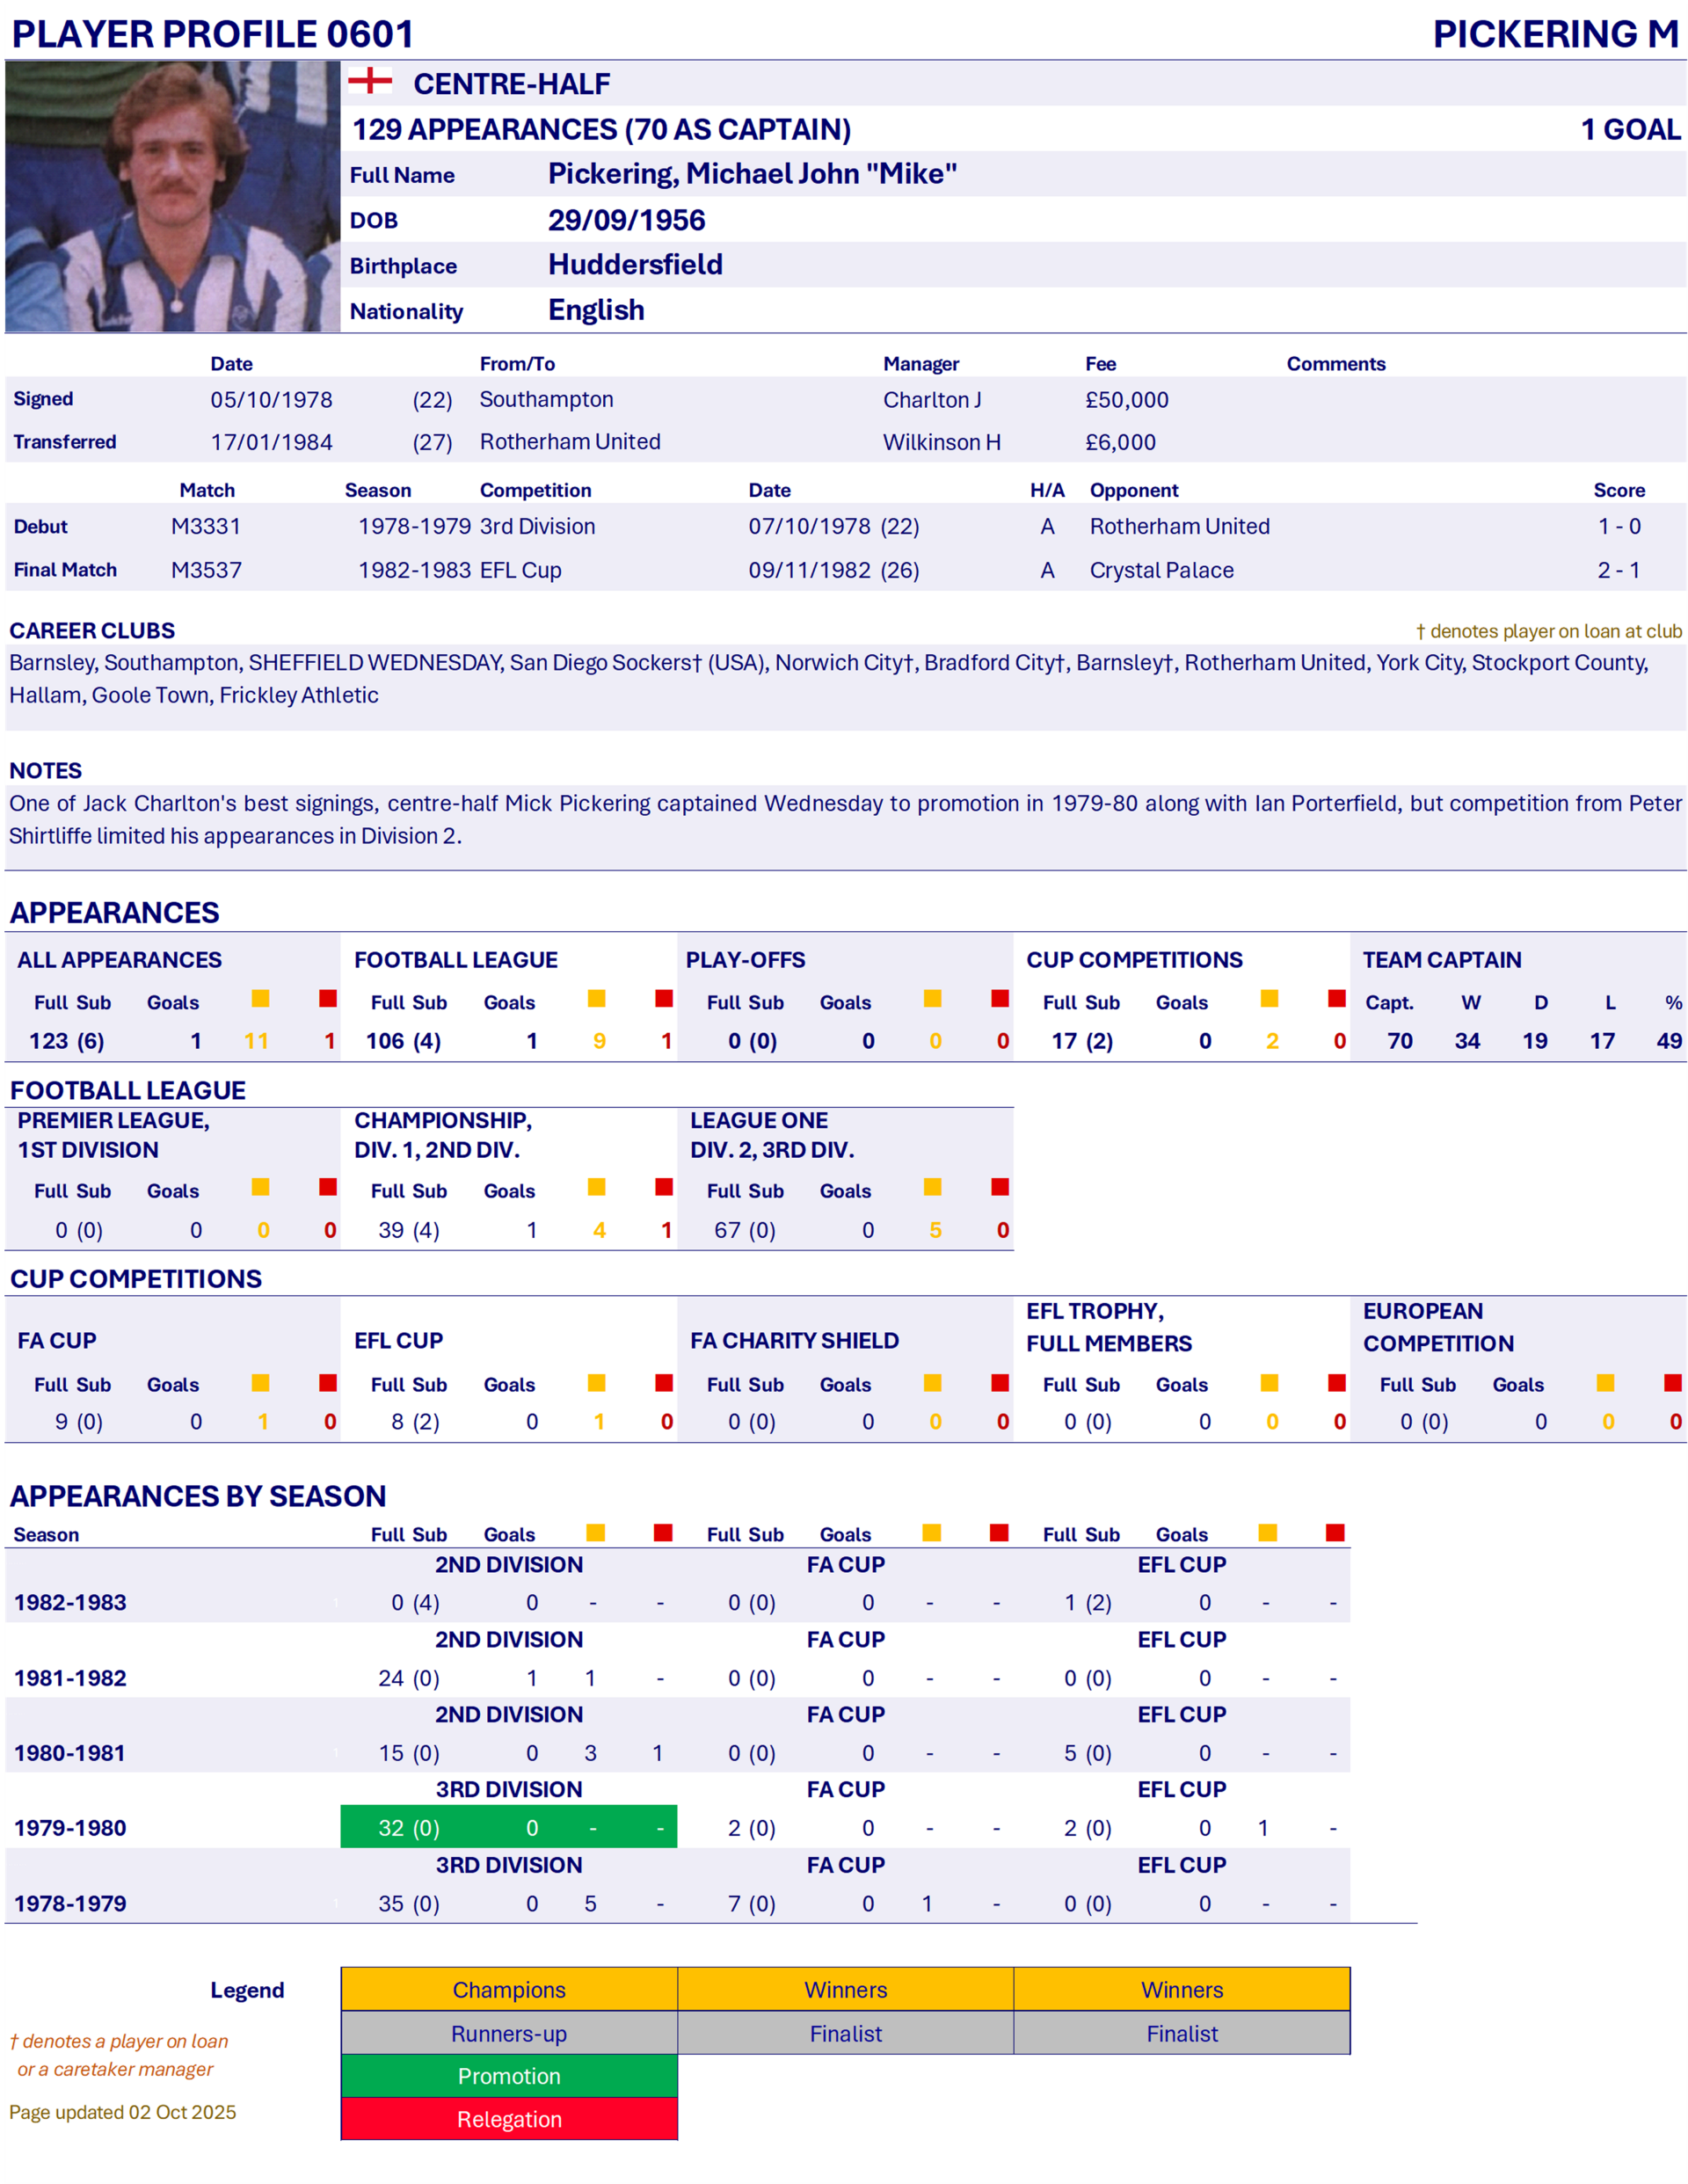The height and width of the screenshot is (2184, 1688).
Task: Click yellow card icon under All Appearances
Action: 261,998
